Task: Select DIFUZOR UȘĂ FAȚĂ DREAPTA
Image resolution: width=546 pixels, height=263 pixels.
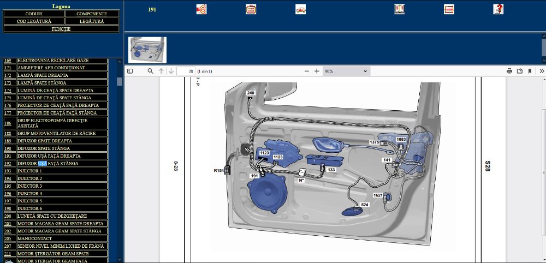Action: [x=62, y=156]
